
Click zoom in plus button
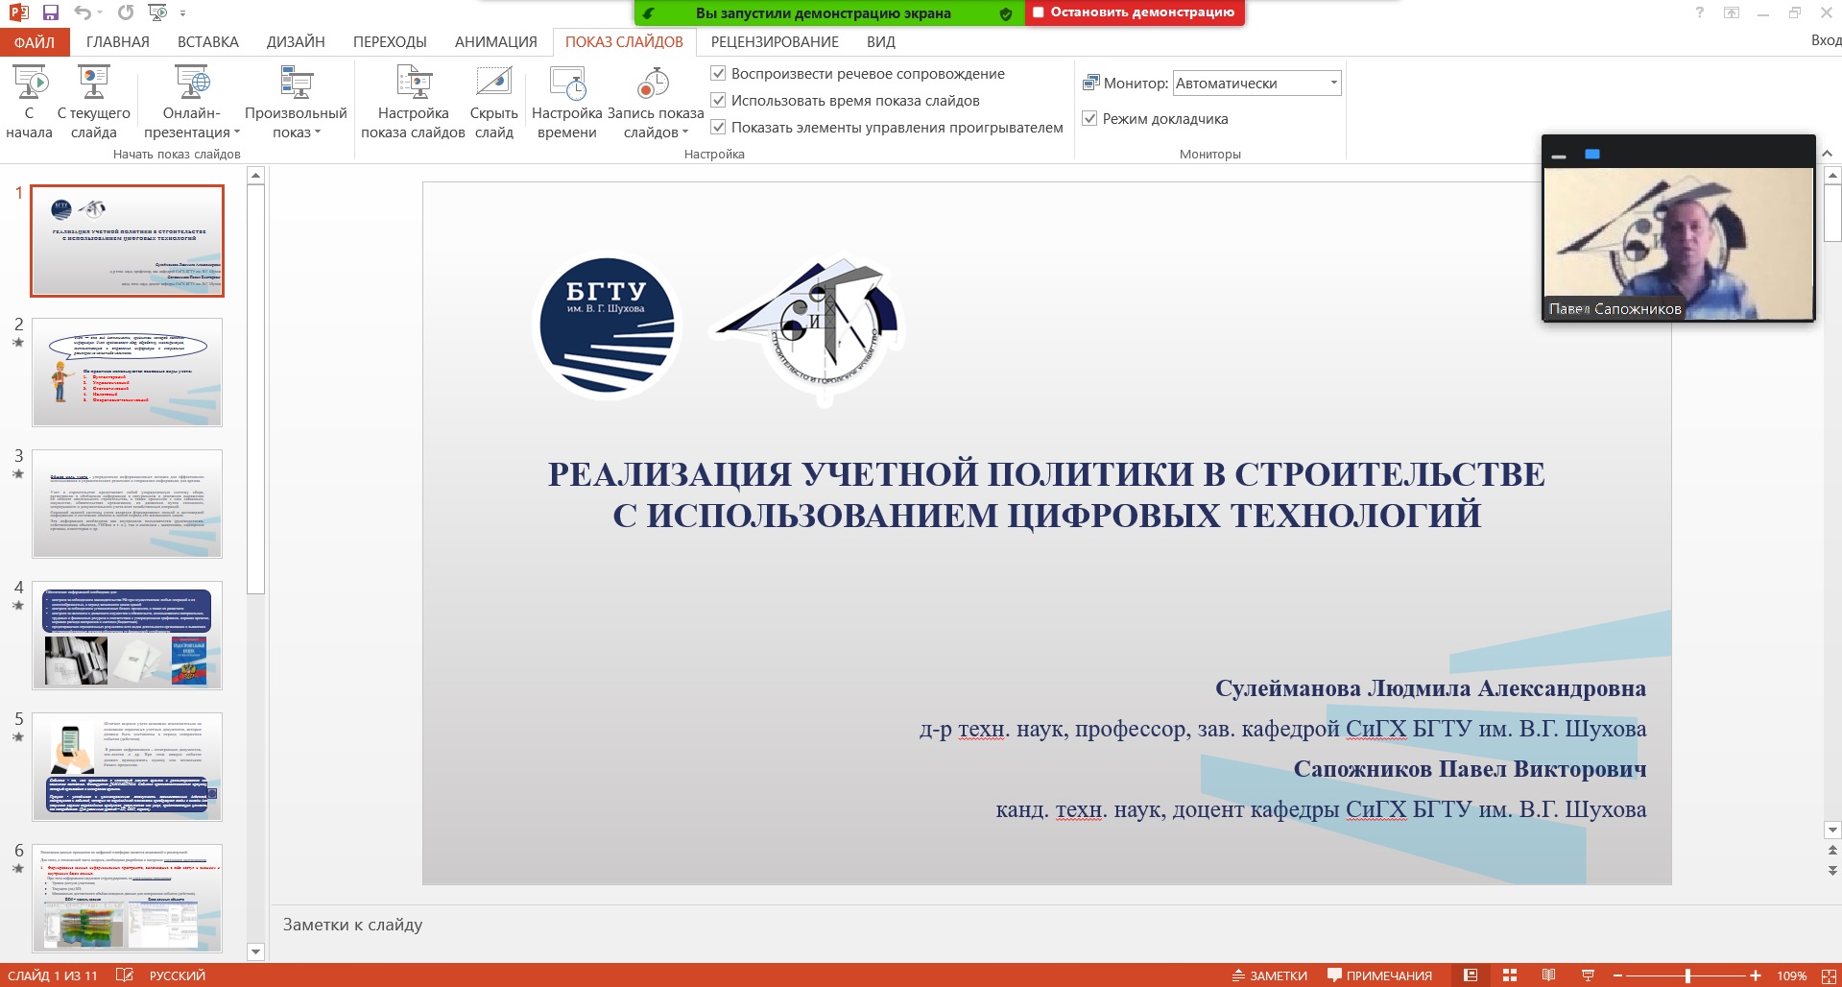[1756, 975]
